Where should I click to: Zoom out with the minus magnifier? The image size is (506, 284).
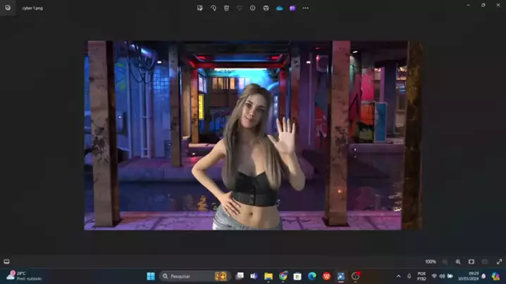(x=445, y=262)
